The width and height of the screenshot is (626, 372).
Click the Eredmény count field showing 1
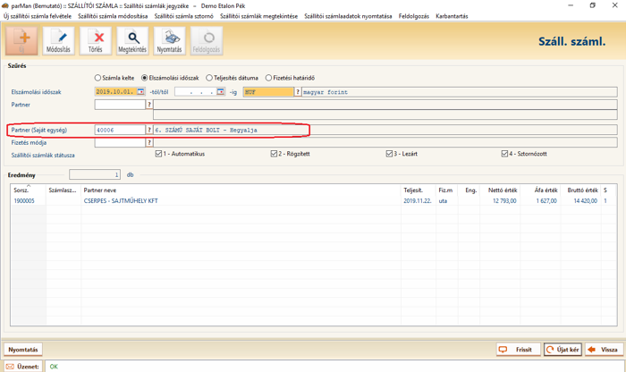click(x=95, y=175)
